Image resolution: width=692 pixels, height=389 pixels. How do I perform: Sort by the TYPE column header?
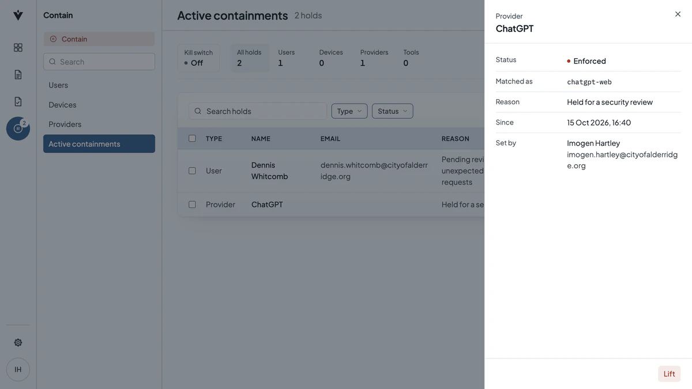click(x=214, y=139)
